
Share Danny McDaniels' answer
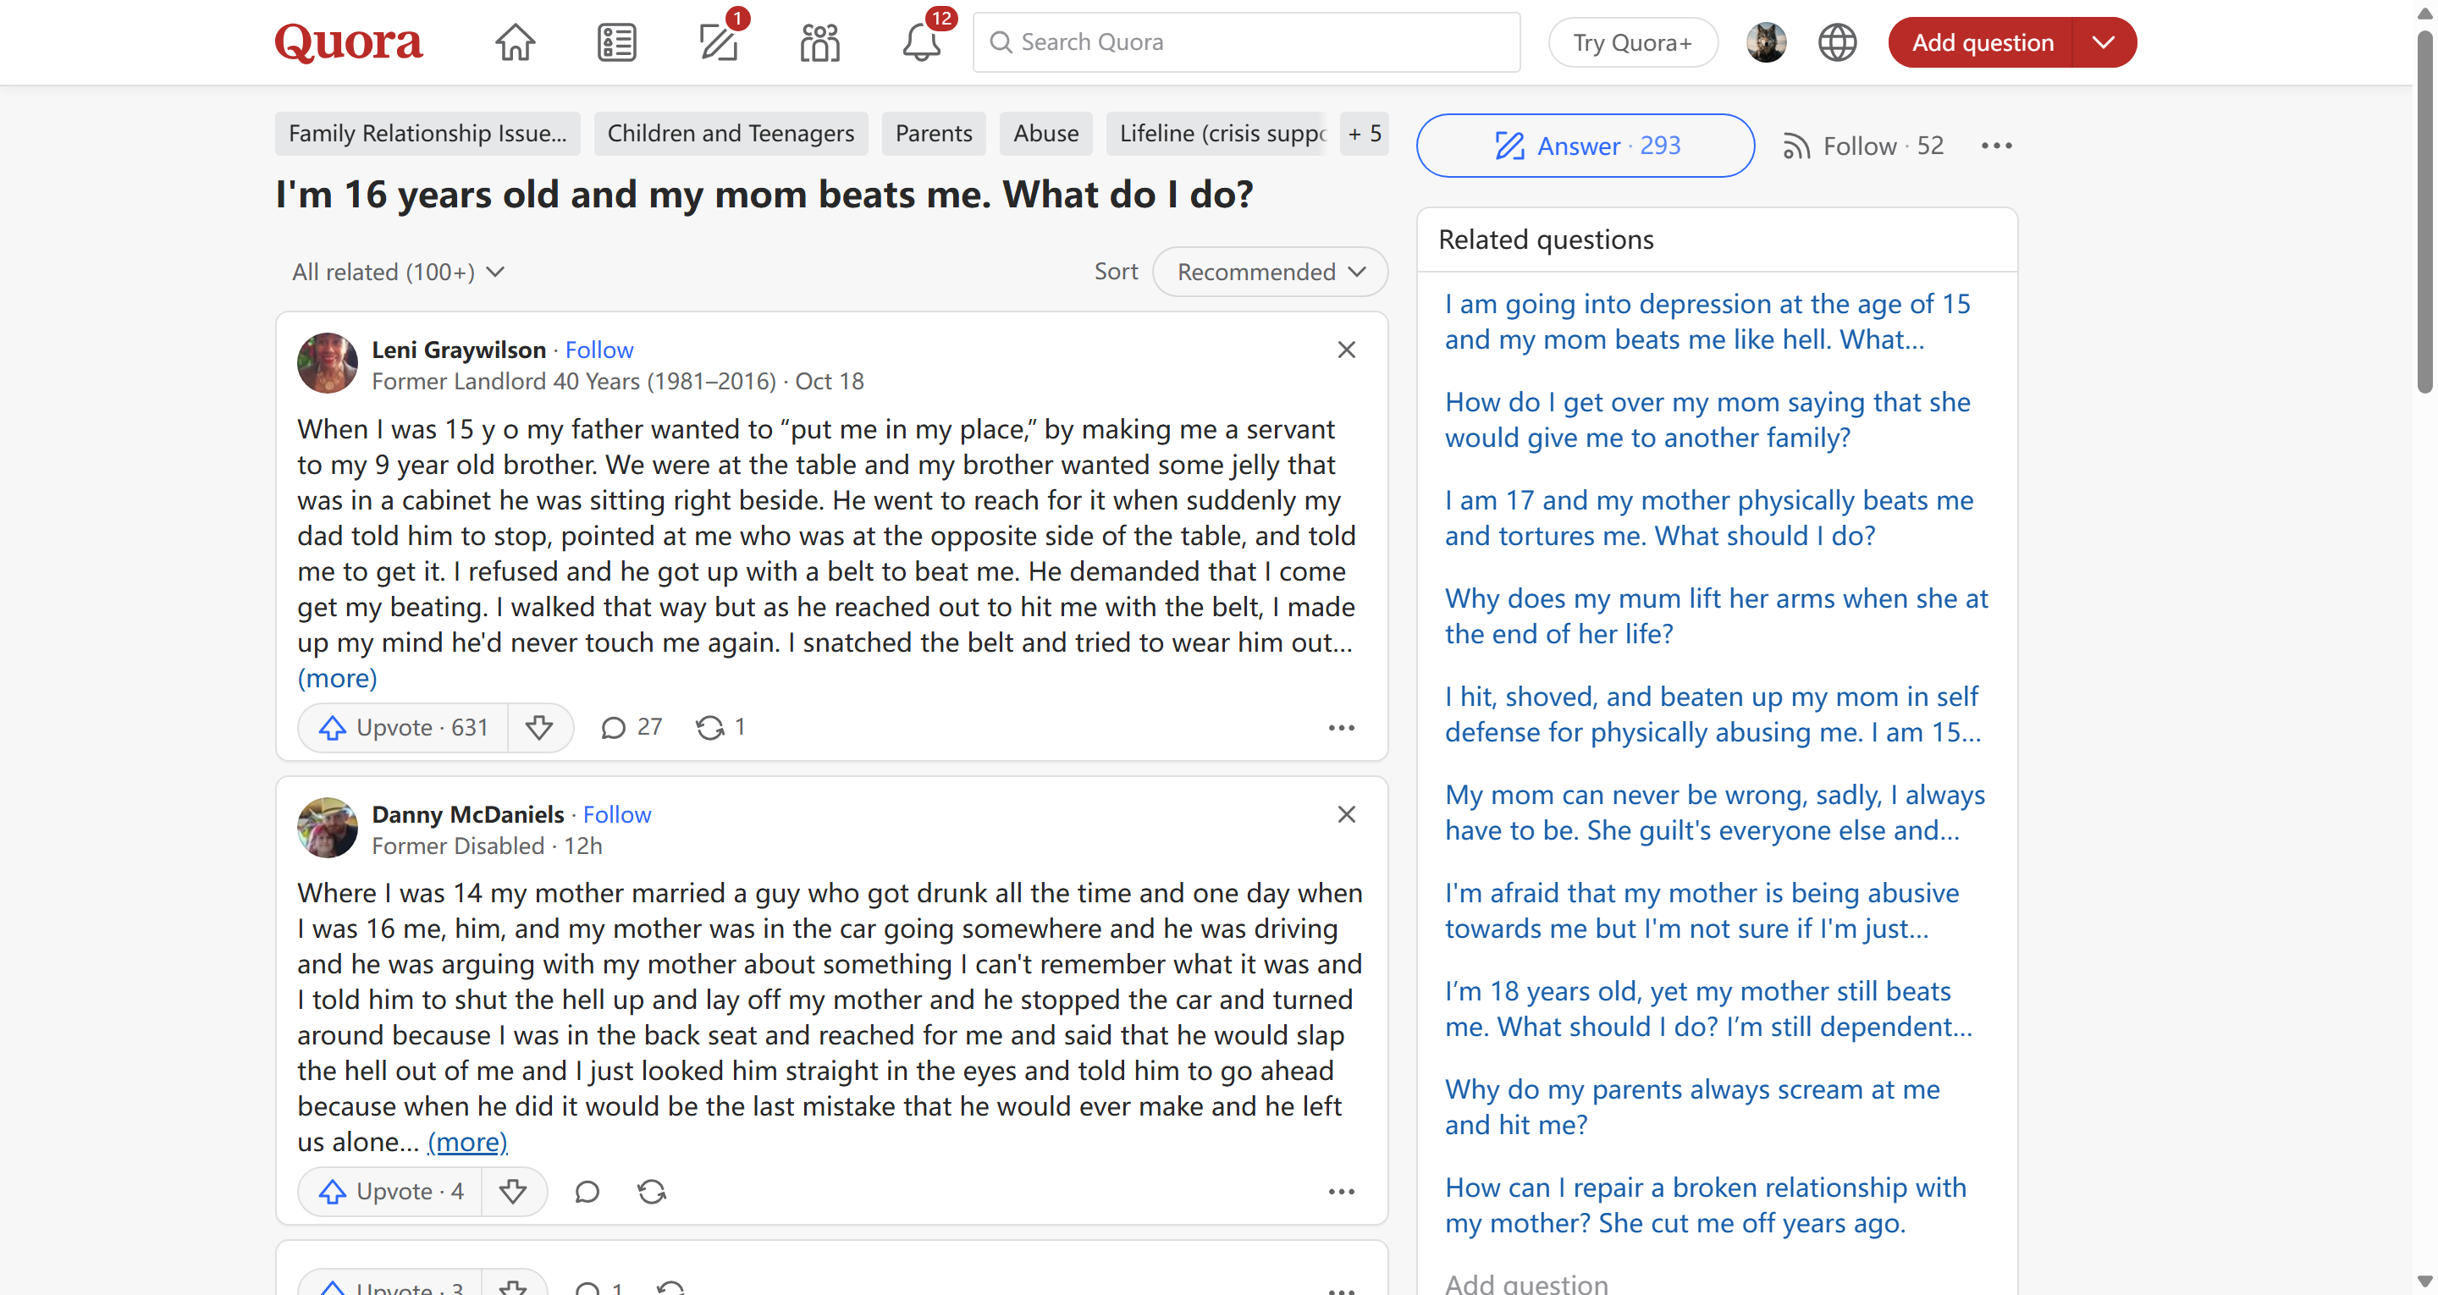coord(652,1191)
